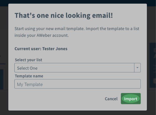Click the dimmed backdrop below the dialog
This screenshot has height=115, width=156.
coord(78,113)
